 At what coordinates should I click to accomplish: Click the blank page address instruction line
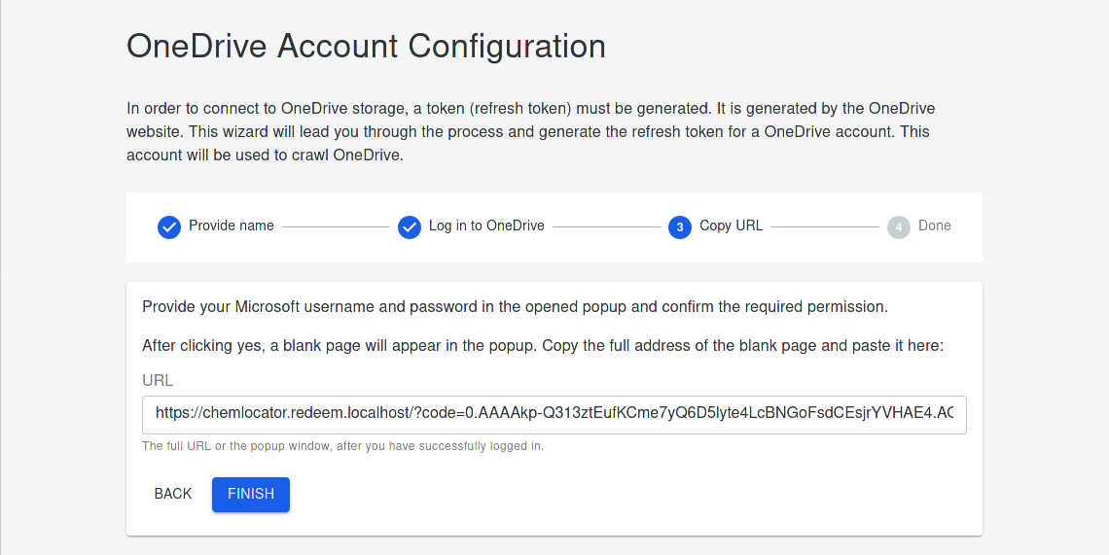tap(542, 345)
